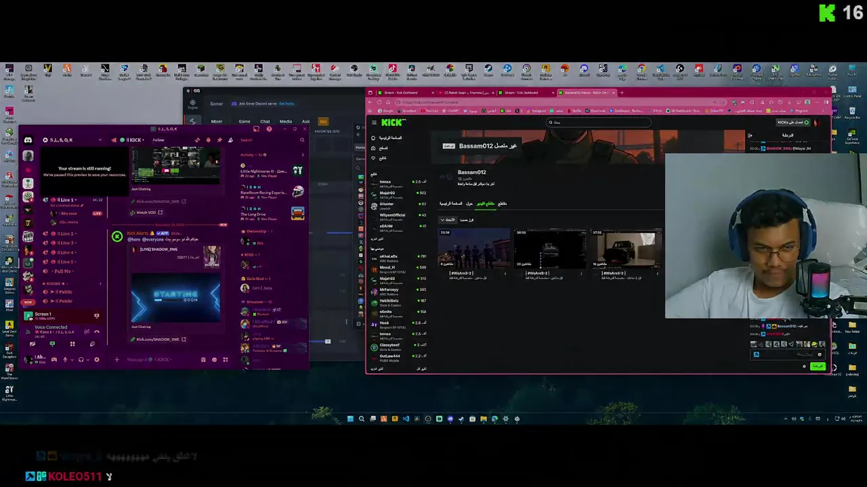Open the 23:36 video thumbnail
Screen dimensions: 867x487
click(474, 248)
